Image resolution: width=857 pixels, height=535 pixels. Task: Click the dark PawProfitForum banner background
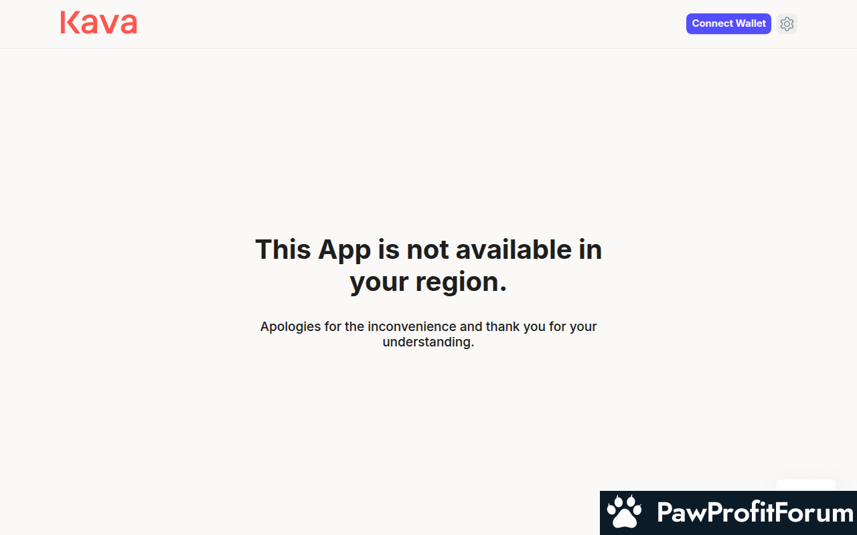click(x=728, y=513)
